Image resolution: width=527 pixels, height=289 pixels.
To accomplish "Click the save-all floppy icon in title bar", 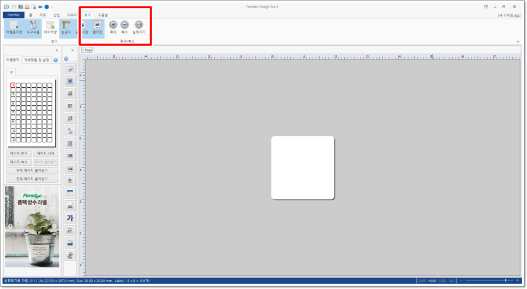I will [21, 7].
